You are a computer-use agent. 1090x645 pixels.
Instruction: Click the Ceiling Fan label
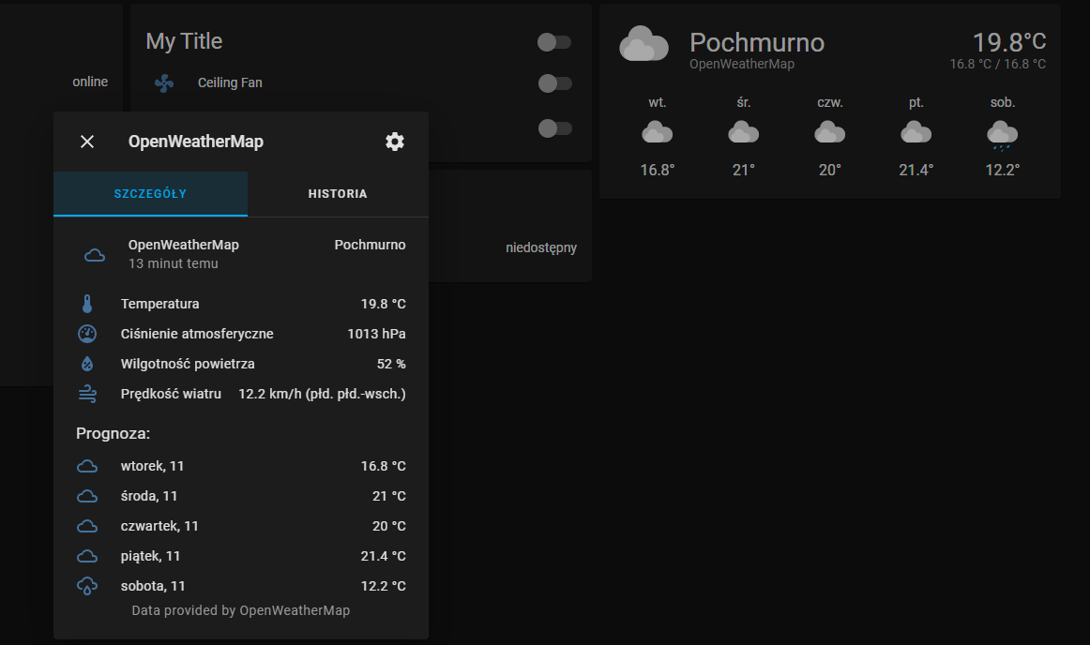click(230, 82)
